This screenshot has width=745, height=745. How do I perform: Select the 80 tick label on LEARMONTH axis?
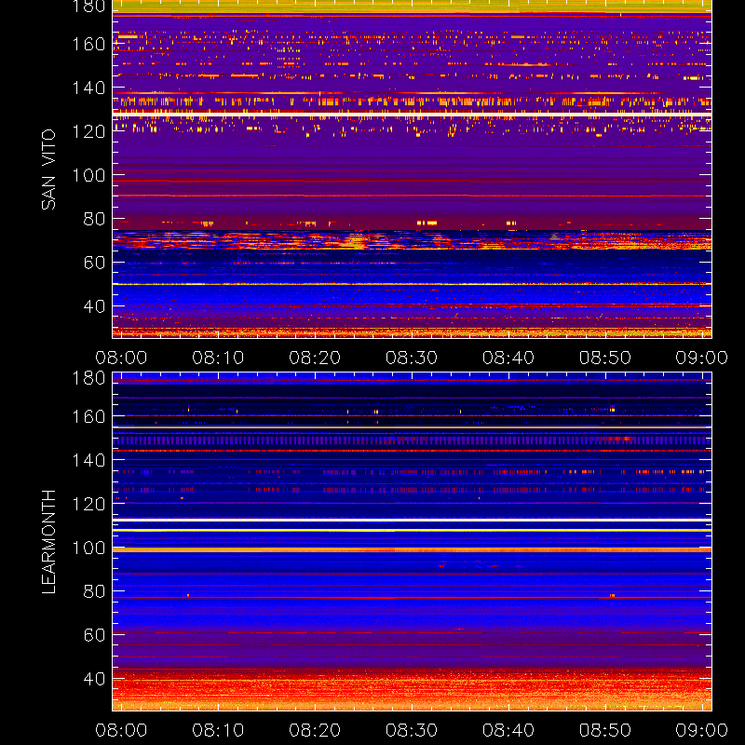pos(94,591)
